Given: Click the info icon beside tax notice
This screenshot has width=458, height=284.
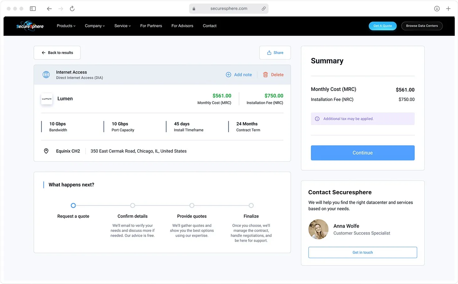Looking at the screenshot, I should 317,119.
